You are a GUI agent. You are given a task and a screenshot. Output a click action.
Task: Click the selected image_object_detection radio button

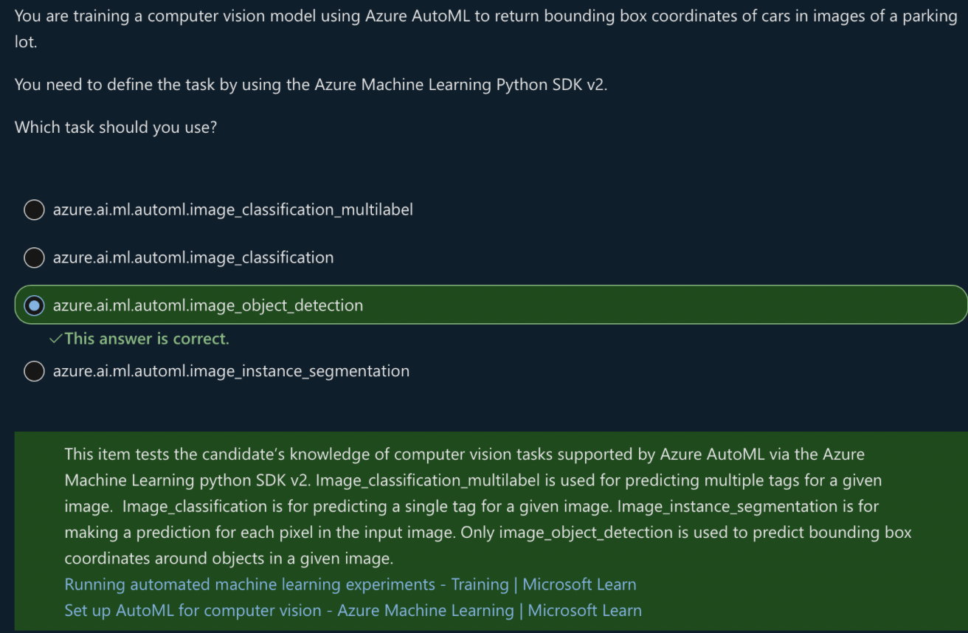coord(34,305)
